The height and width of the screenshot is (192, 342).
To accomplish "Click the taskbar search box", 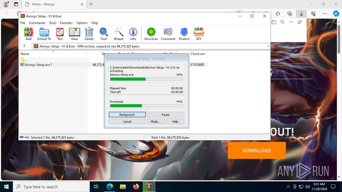I will 51,187.
